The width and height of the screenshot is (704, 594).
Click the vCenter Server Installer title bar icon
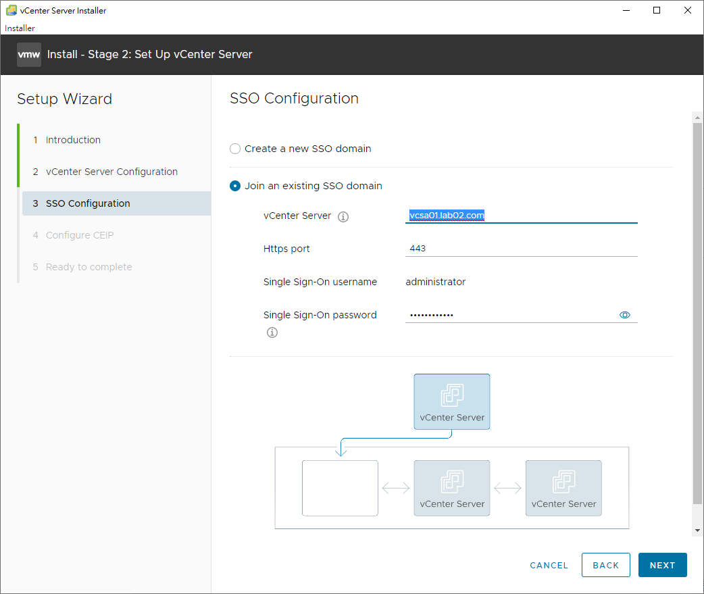tap(11, 10)
